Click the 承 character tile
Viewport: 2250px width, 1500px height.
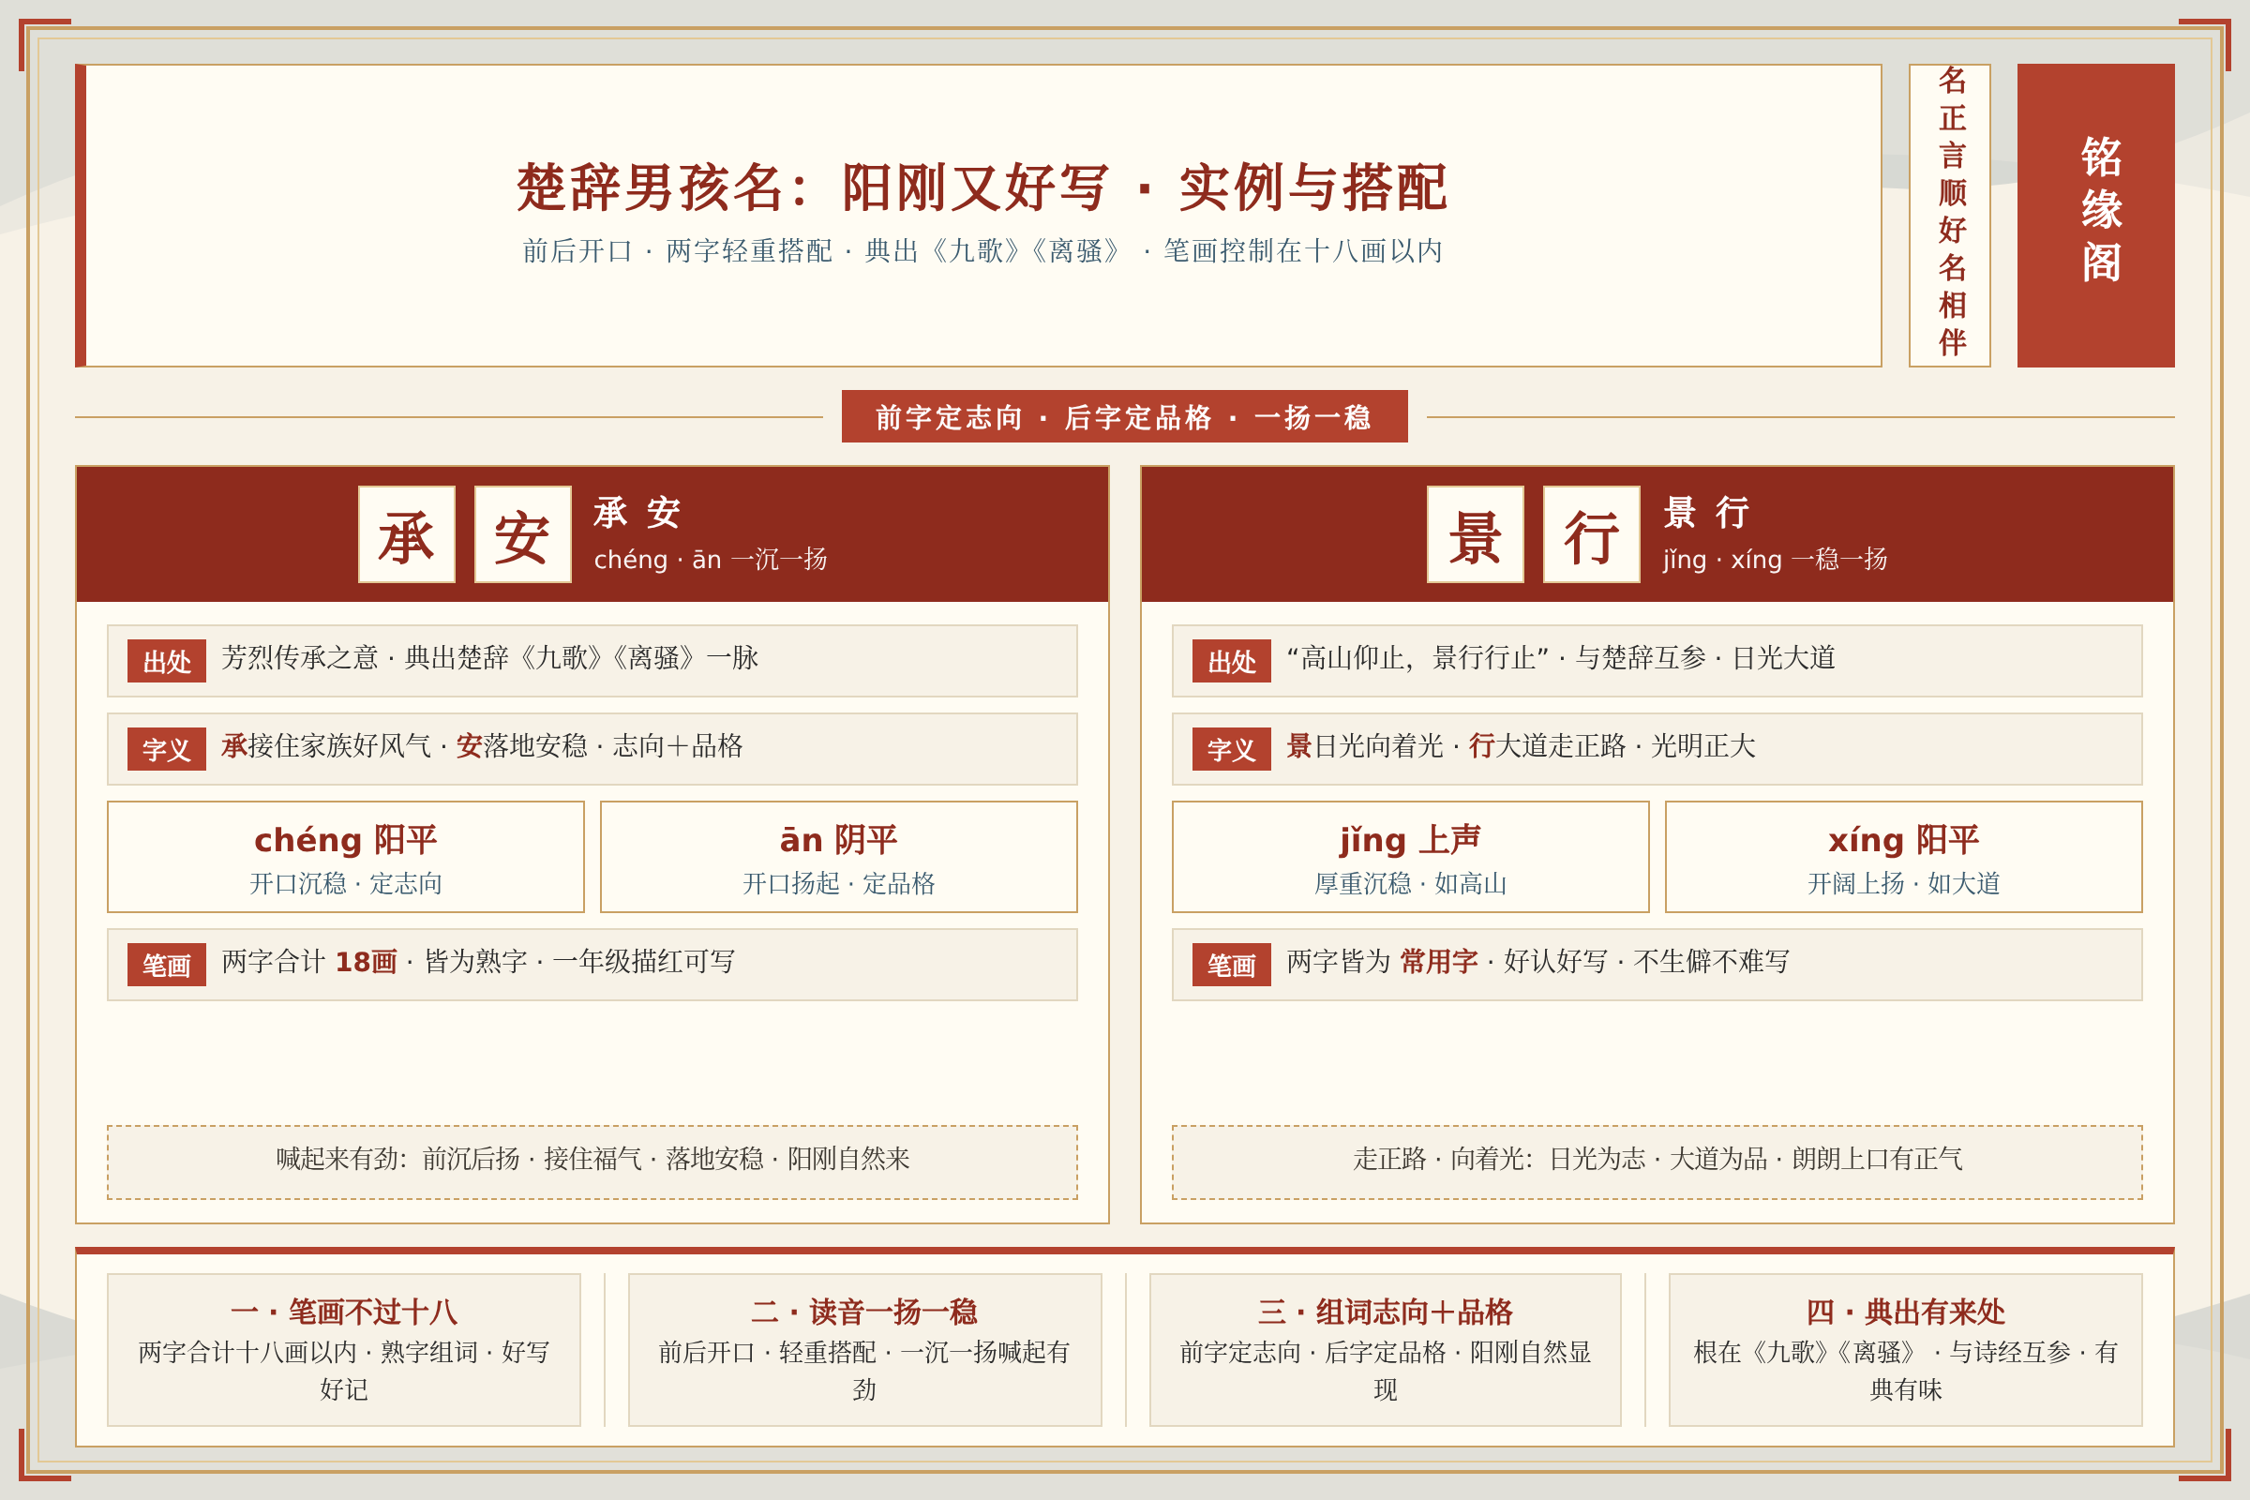[407, 534]
